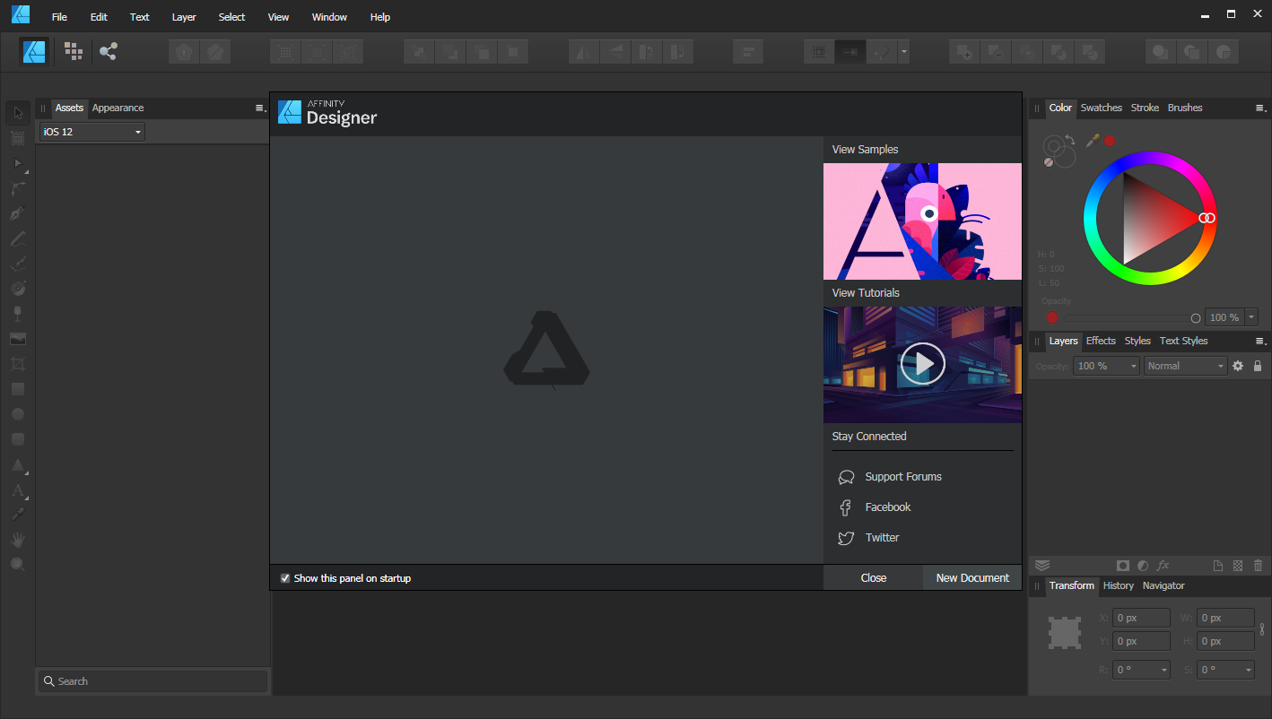This screenshot has width=1272, height=719.
Task: Swap the stroke and fill color selectors
Action: (1070, 140)
